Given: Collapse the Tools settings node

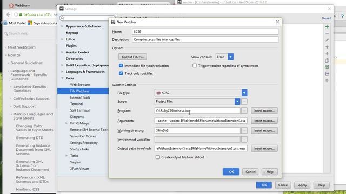Looking at the screenshot, I should point(62,78).
